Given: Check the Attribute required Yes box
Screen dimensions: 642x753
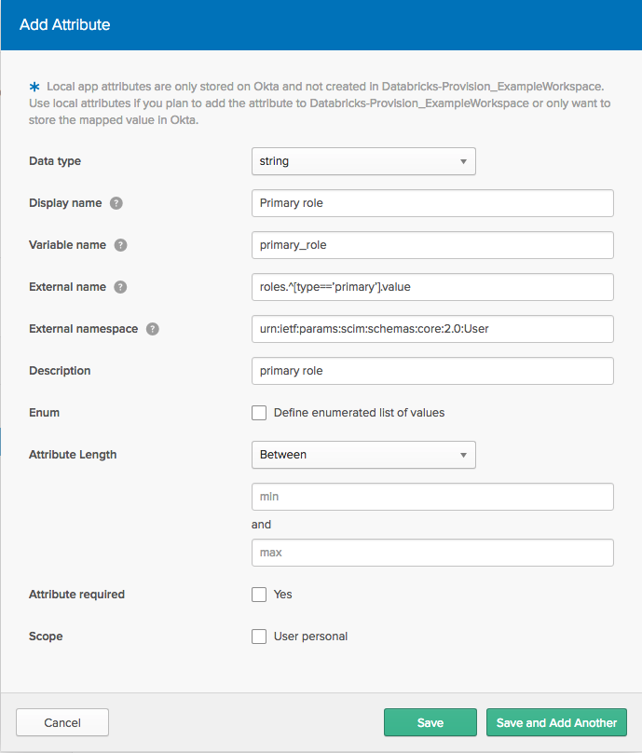Looking at the screenshot, I should (x=259, y=595).
